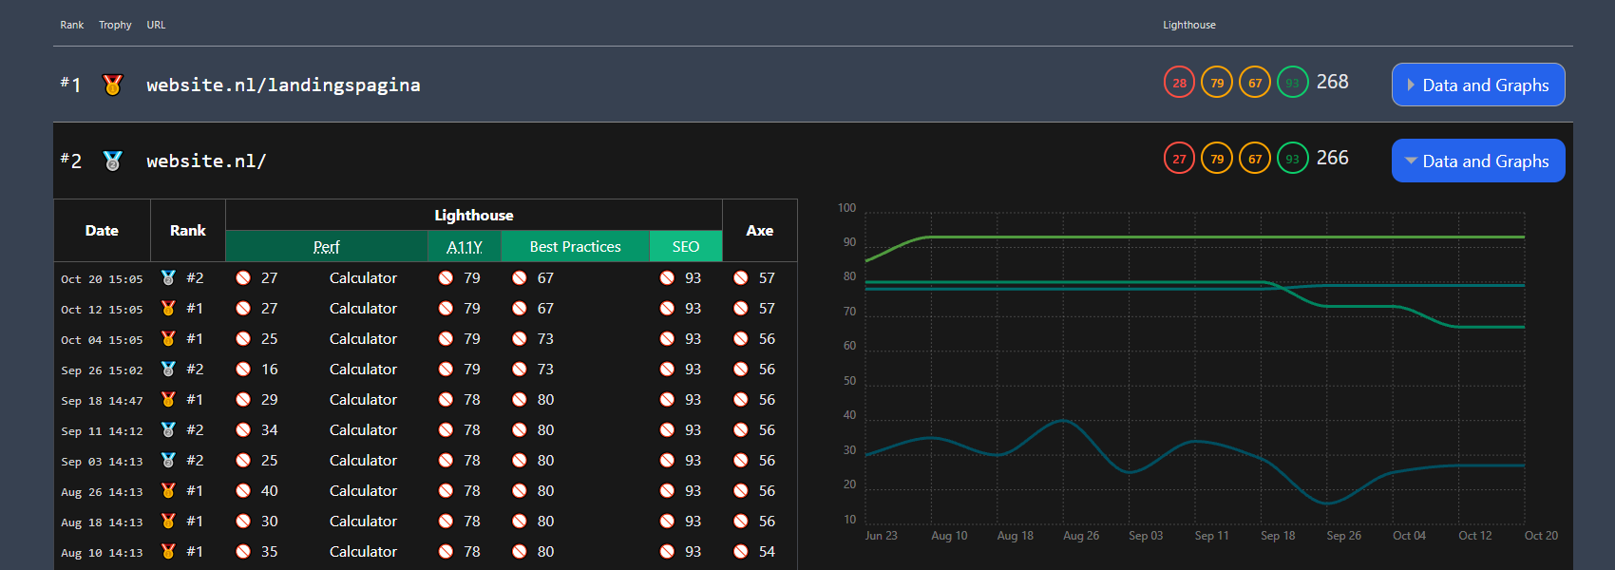The image size is (1615, 570).
Task: Click the silver medal in the Sep 11 row
Action: (x=168, y=429)
